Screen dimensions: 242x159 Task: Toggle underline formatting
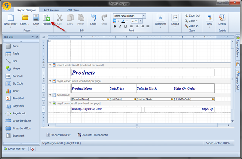click(126, 26)
